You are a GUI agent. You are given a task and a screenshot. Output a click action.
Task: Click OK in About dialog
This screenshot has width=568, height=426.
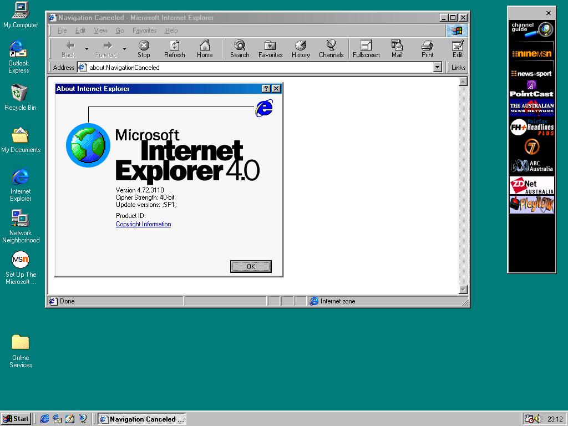pos(251,267)
